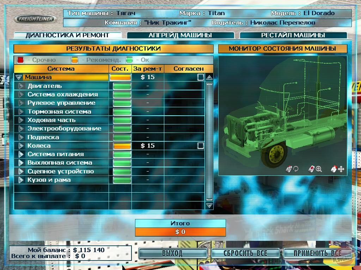Click the green 'Ок' legend icon

[129, 60]
